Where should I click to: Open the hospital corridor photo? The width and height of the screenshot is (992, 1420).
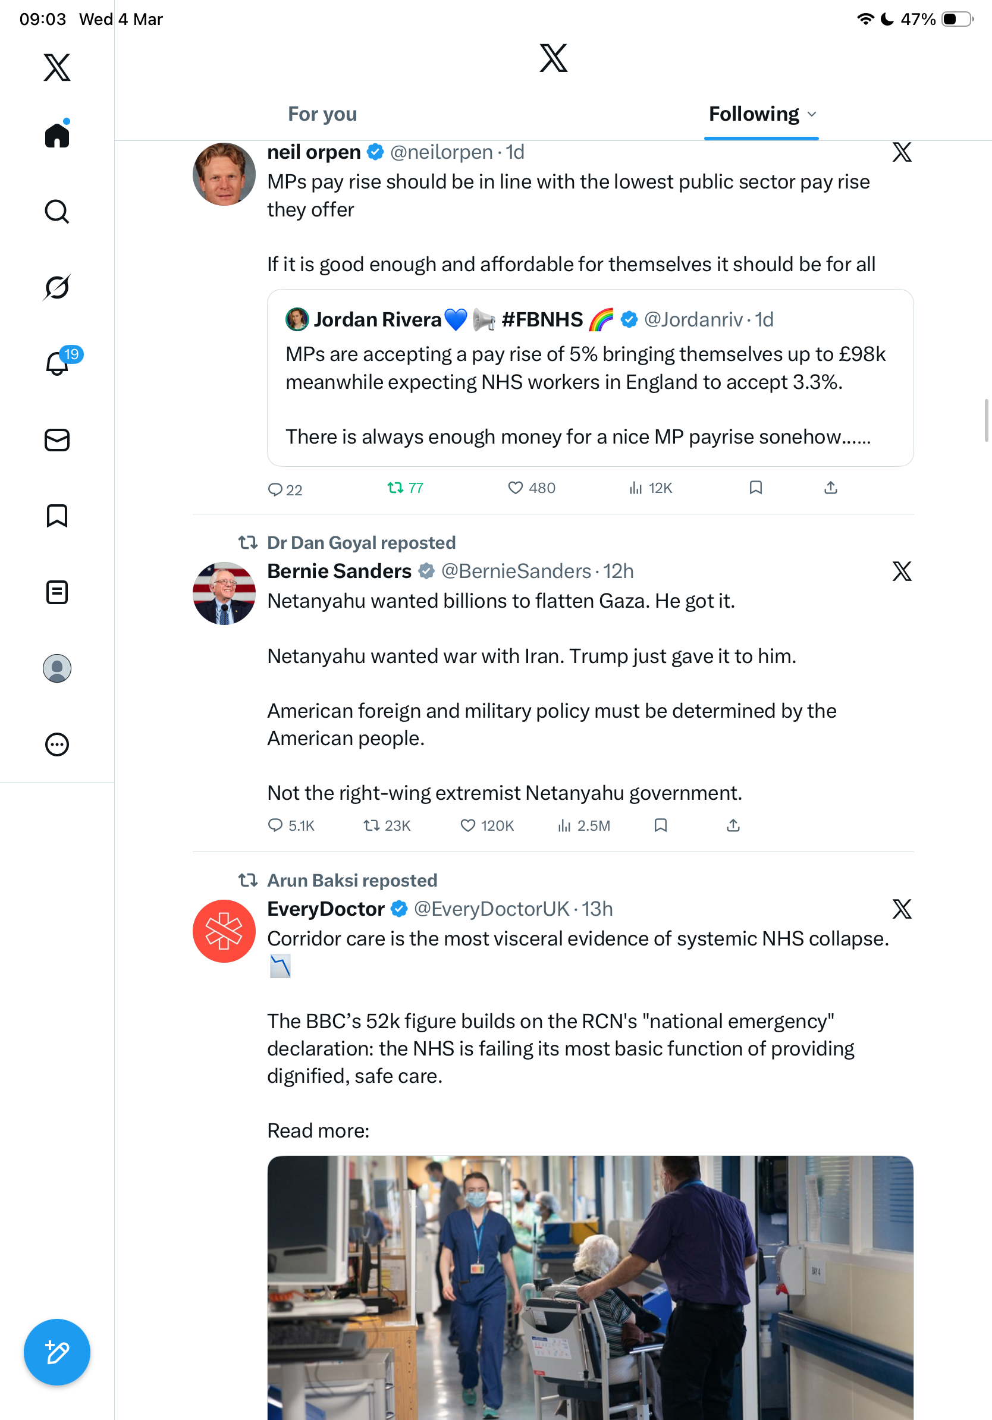pyautogui.click(x=590, y=1287)
